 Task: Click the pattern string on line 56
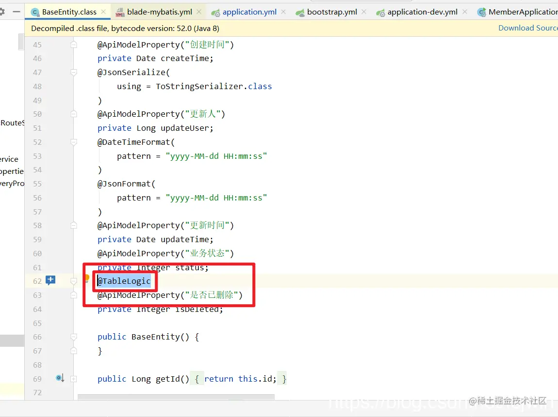(216, 198)
